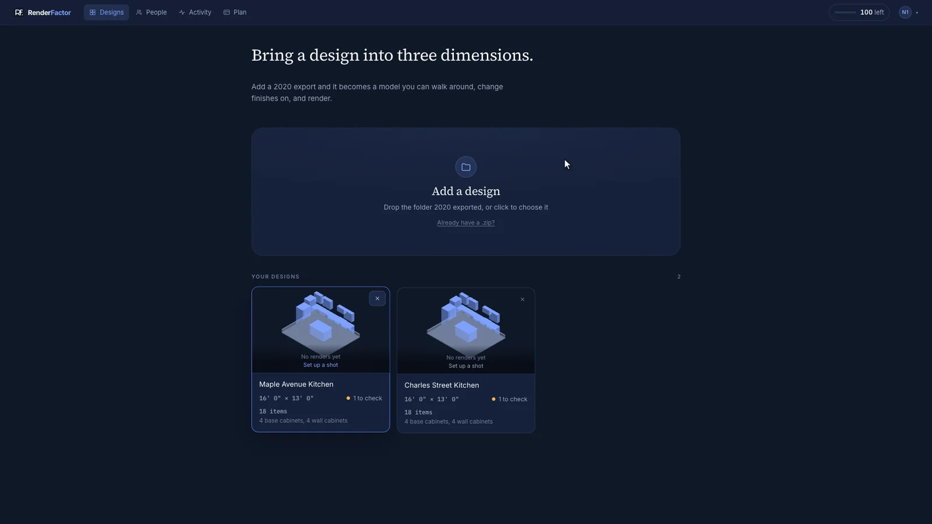Viewport: 932px width, 524px height.
Task: Click the YOUR DESIGNS section label
Action: click(x=276, y=277)
